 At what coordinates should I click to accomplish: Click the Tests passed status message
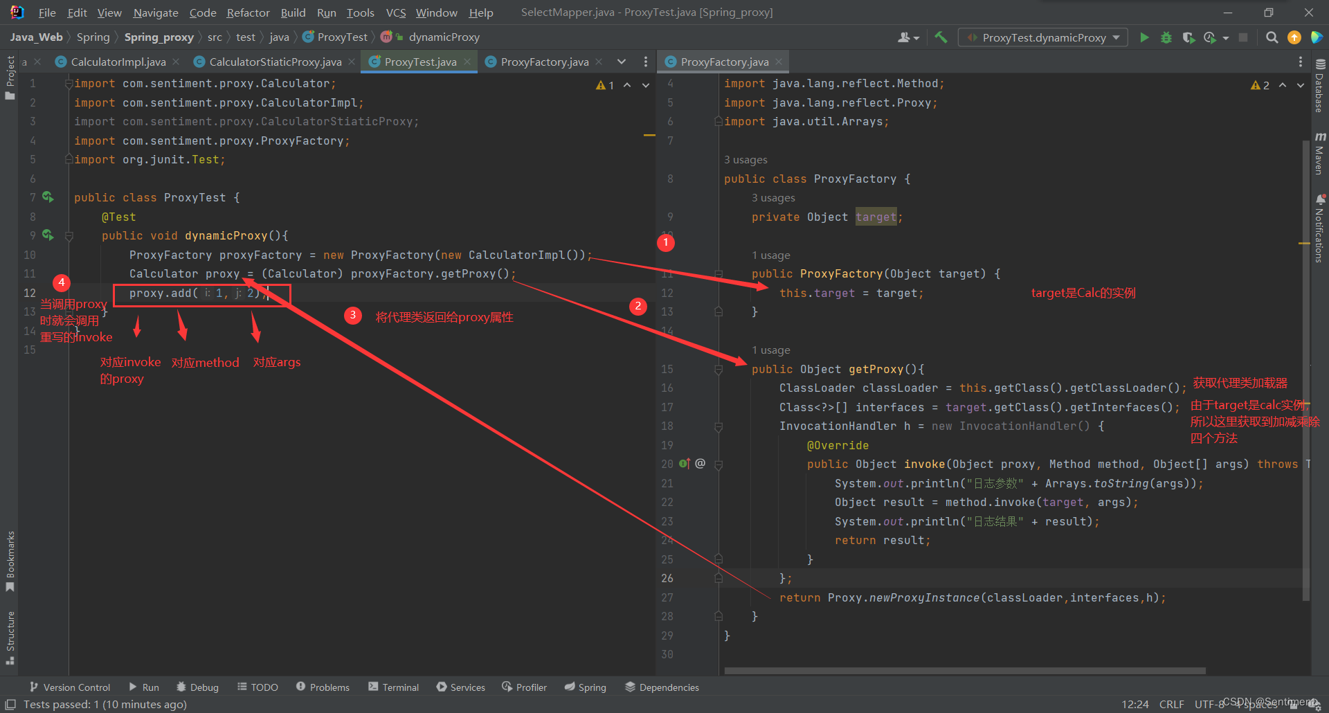point(105,704)
